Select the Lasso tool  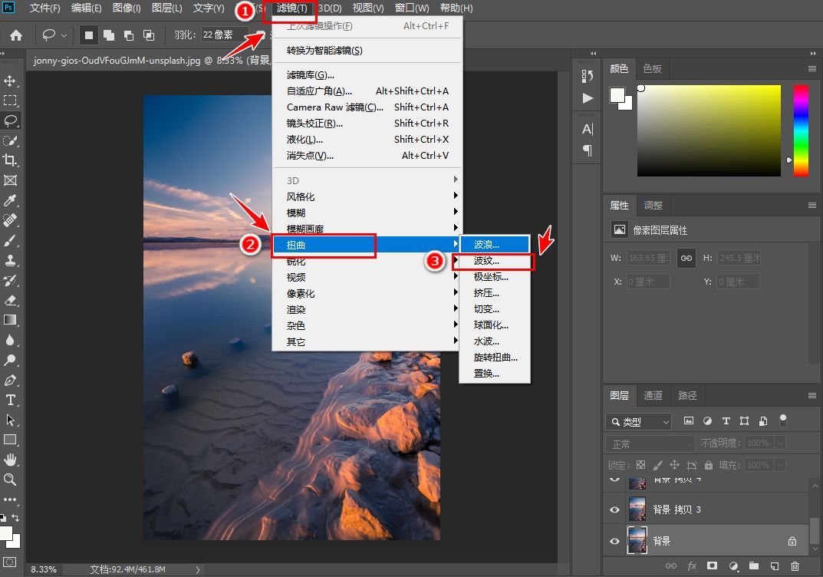(10, 120)
